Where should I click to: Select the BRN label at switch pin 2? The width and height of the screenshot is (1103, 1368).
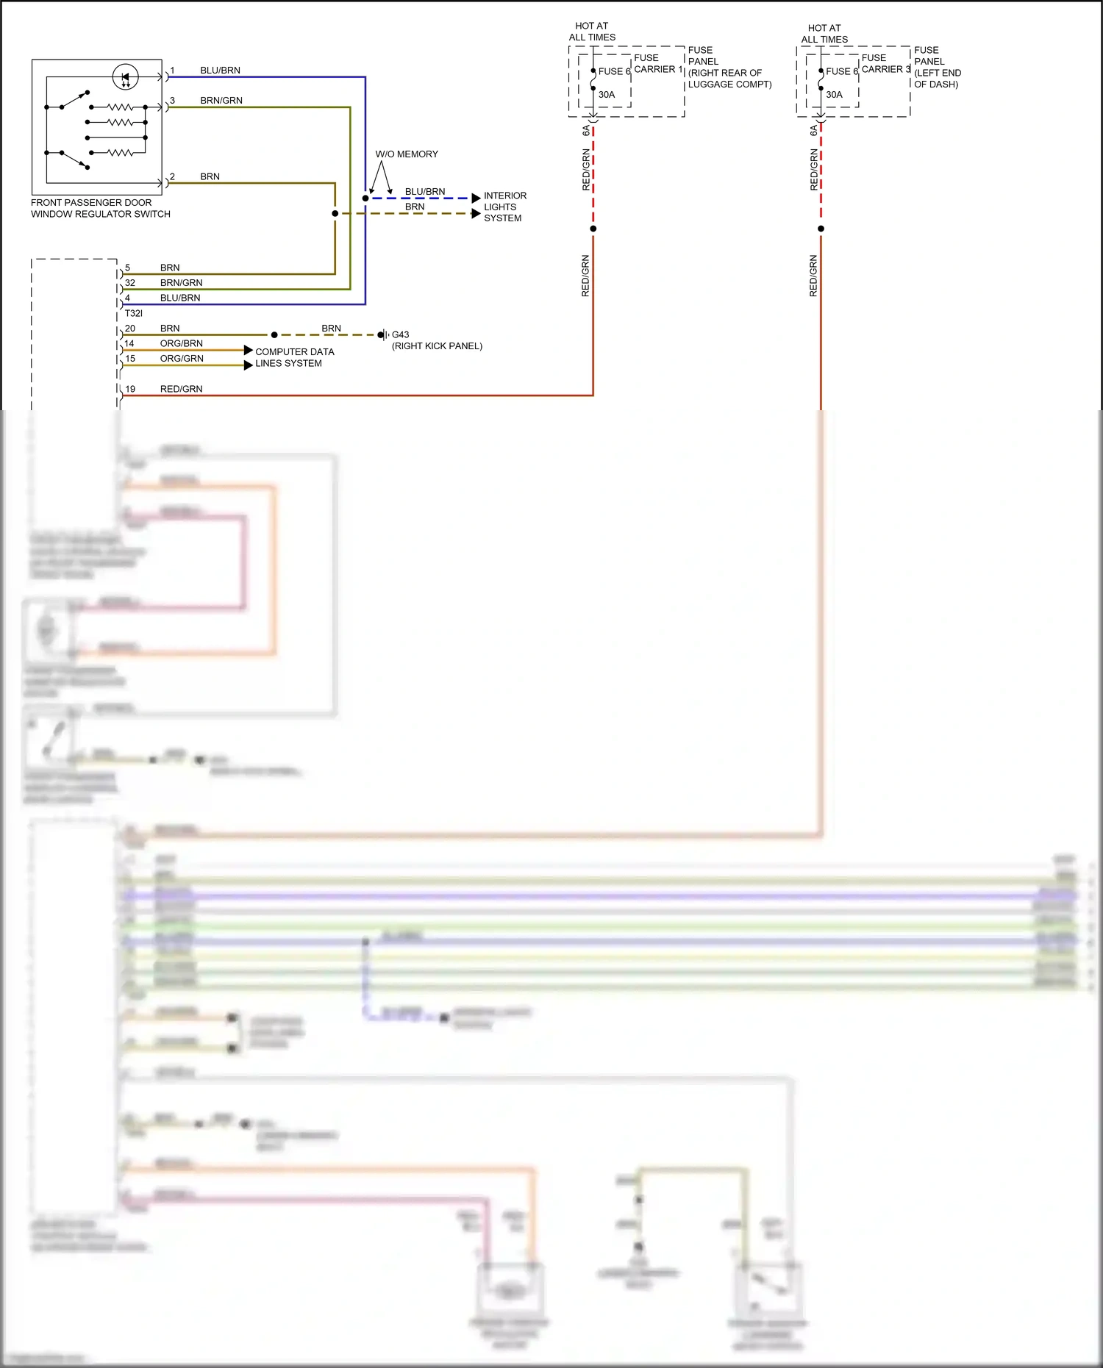tap(210, 177)
